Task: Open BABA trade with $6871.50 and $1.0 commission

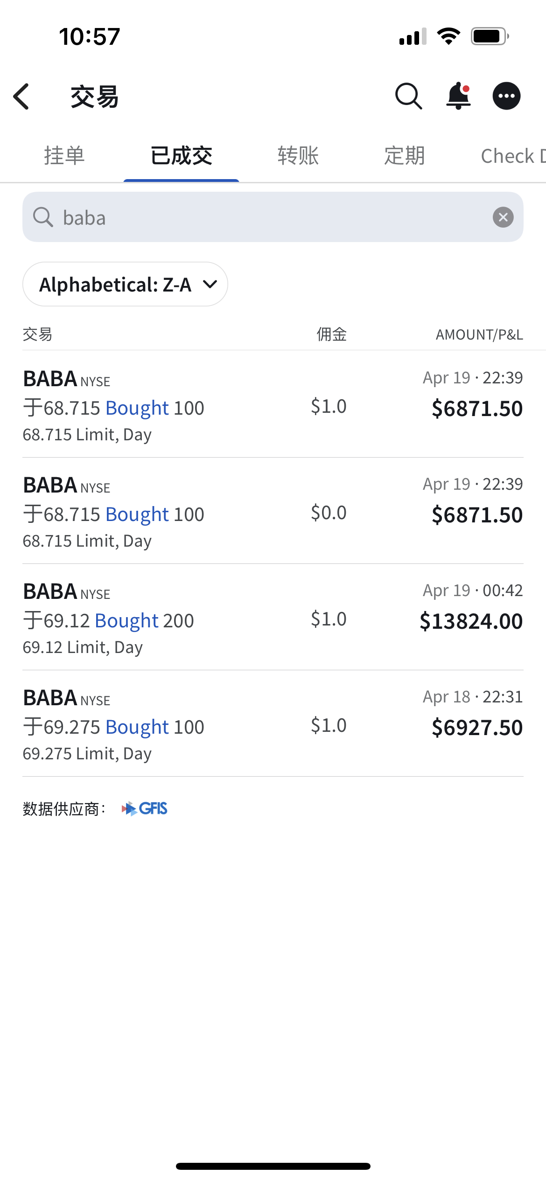Action: tap(273, 405)
